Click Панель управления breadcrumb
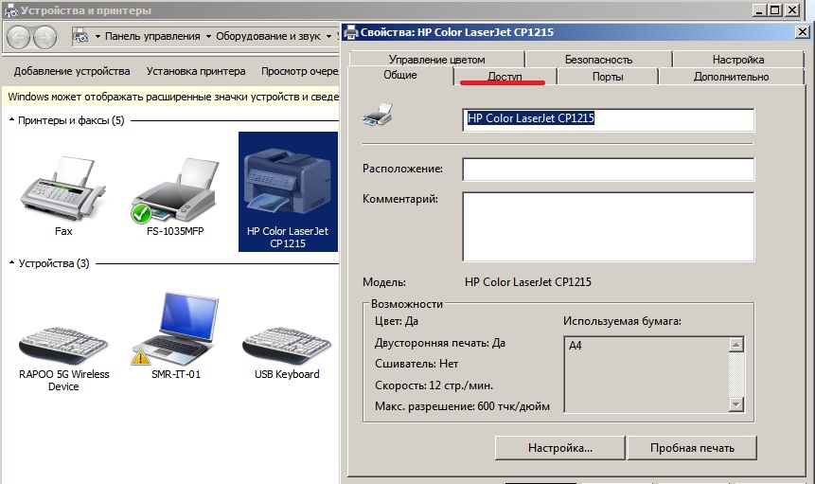This screenshot has height=484, width=815. (x=152, y=36)
